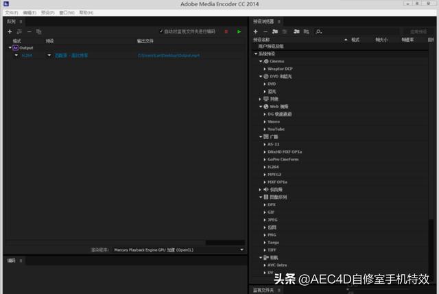Expand the Wraptor DCP presets
This screenshot has height=294, width=439.
(265, 69)
